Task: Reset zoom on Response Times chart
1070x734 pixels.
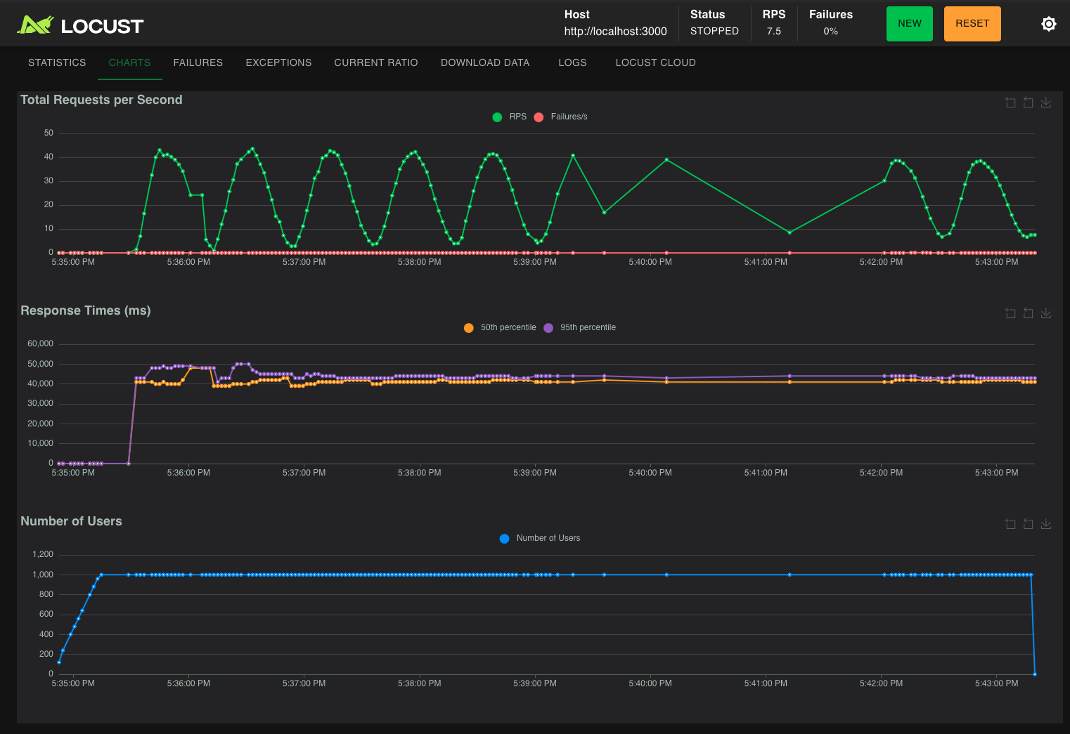Action: tap(1028, 313)
